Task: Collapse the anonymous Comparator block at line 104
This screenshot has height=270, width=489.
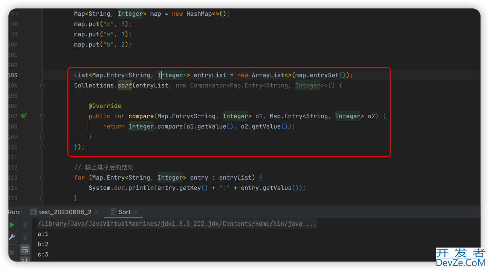Action: (x=42, y=86)
